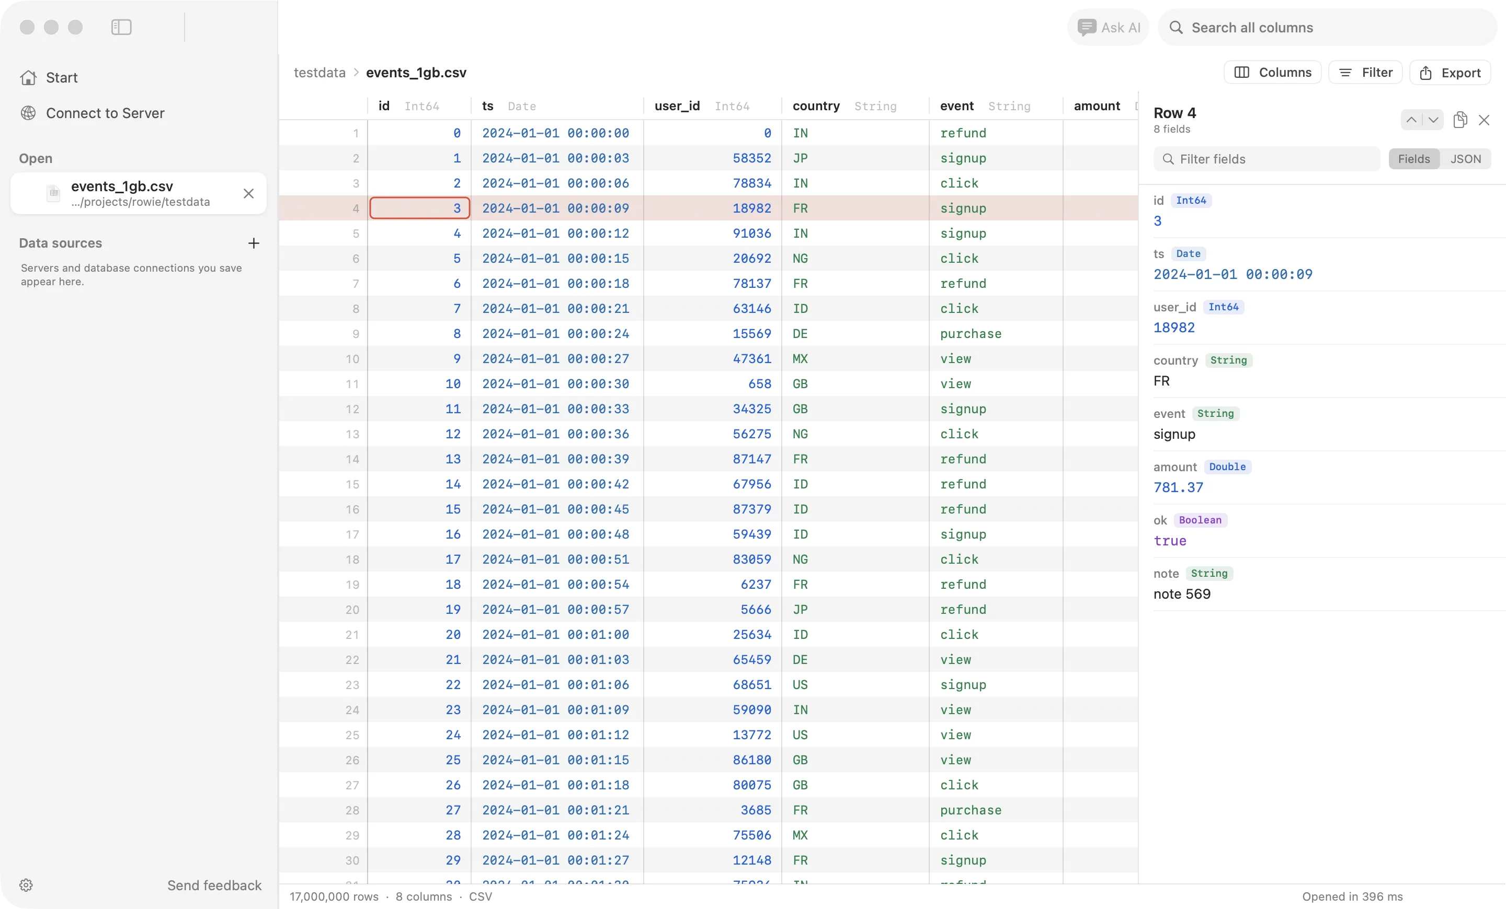Select user_id value 18982 in detail panel
This screenshot has height=909, width=1506.
(1173, 328)
